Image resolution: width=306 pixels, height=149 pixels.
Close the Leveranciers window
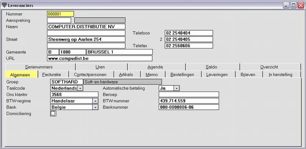coord(301,5)
